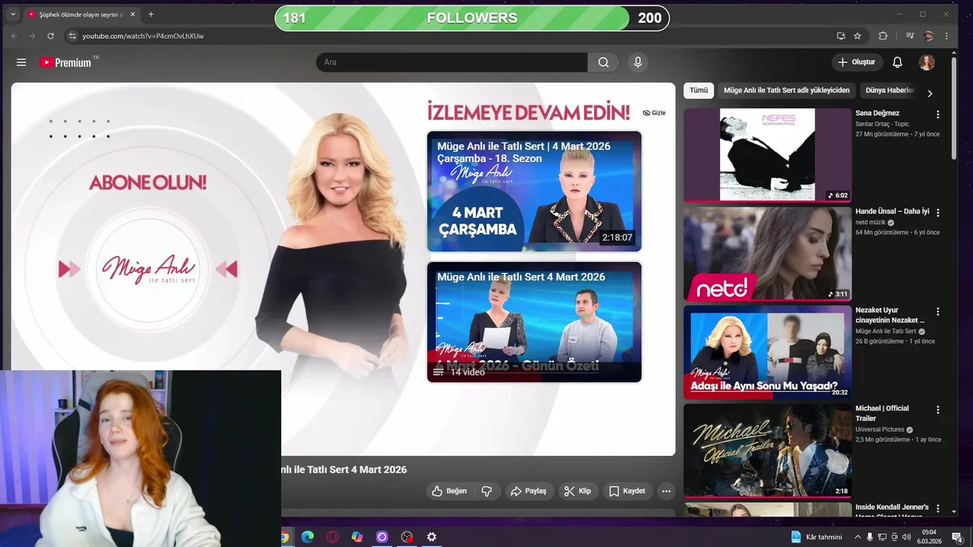Reload the page in Chrome
The width and height of the screenshot is (973, 547).
click(x=50, y=36)
